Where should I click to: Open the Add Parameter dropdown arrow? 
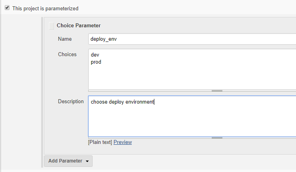click(87, 161)
